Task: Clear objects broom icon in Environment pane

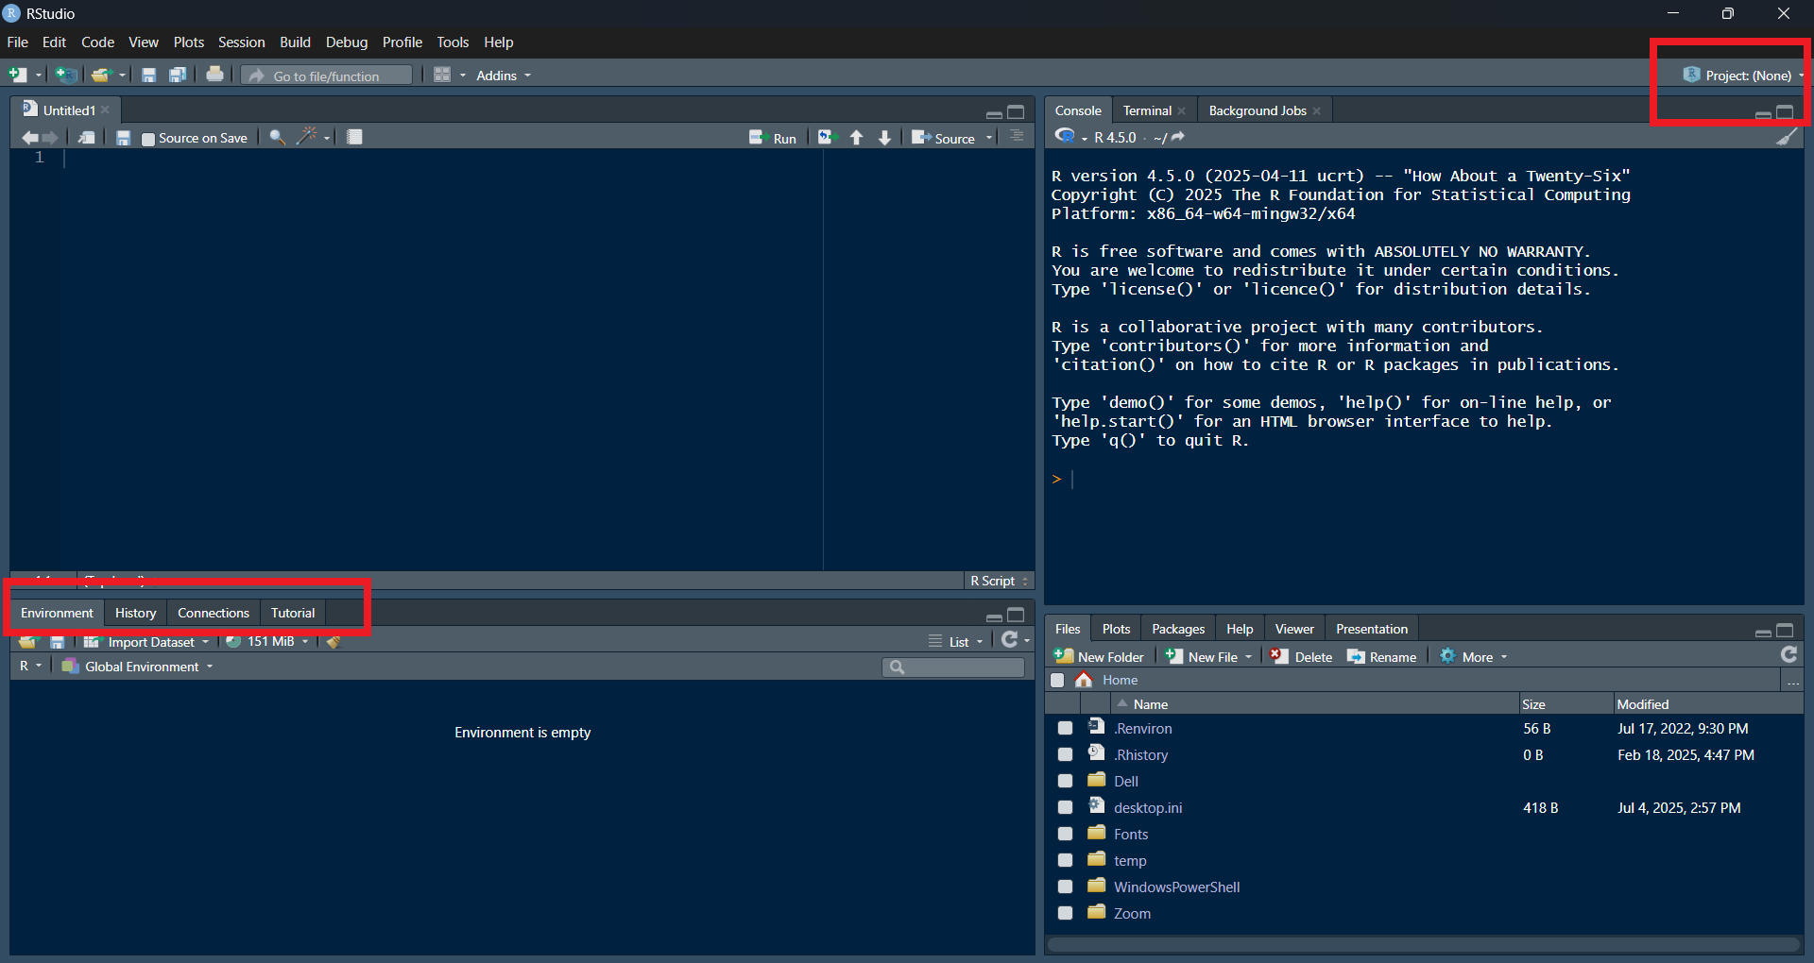Action: (333, 642)
